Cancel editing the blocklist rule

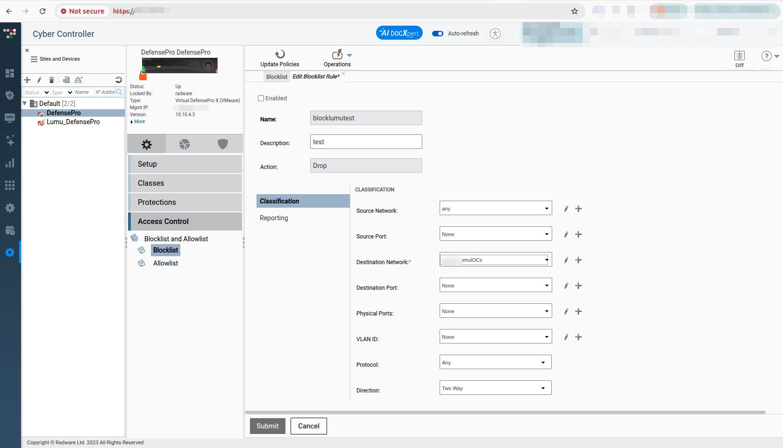coord(308,426)
